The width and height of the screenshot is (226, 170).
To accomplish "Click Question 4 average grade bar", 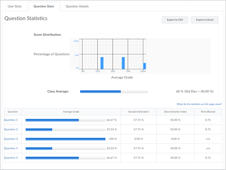I will pyautogui.click(x=66, y=149).
